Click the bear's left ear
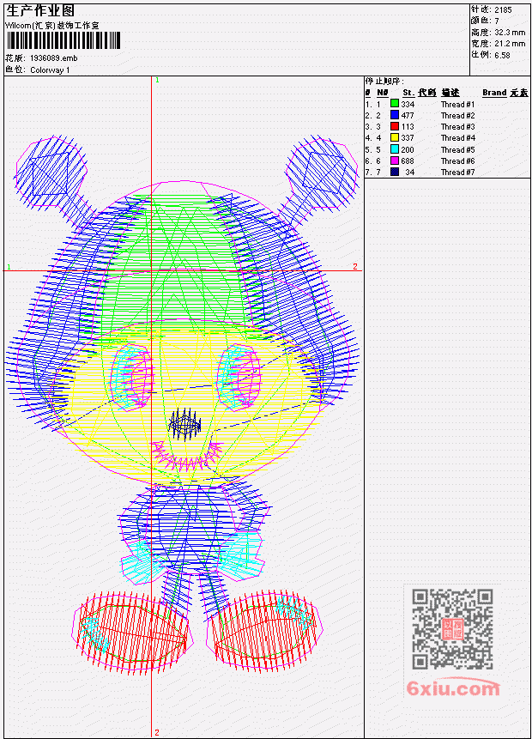This screenshot has height=739, width=532. [51, 172]
